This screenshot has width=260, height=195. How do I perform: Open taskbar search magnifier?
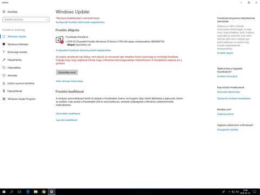[x=12, y=192]
